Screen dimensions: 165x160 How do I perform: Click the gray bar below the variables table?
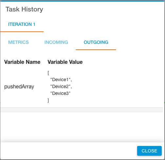pos(82,110)
